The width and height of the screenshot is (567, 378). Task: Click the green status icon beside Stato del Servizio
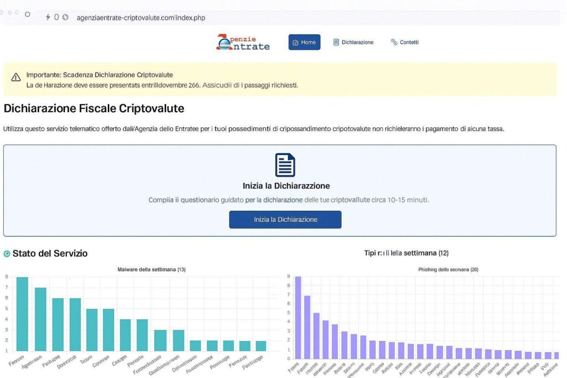coord(6,253)
